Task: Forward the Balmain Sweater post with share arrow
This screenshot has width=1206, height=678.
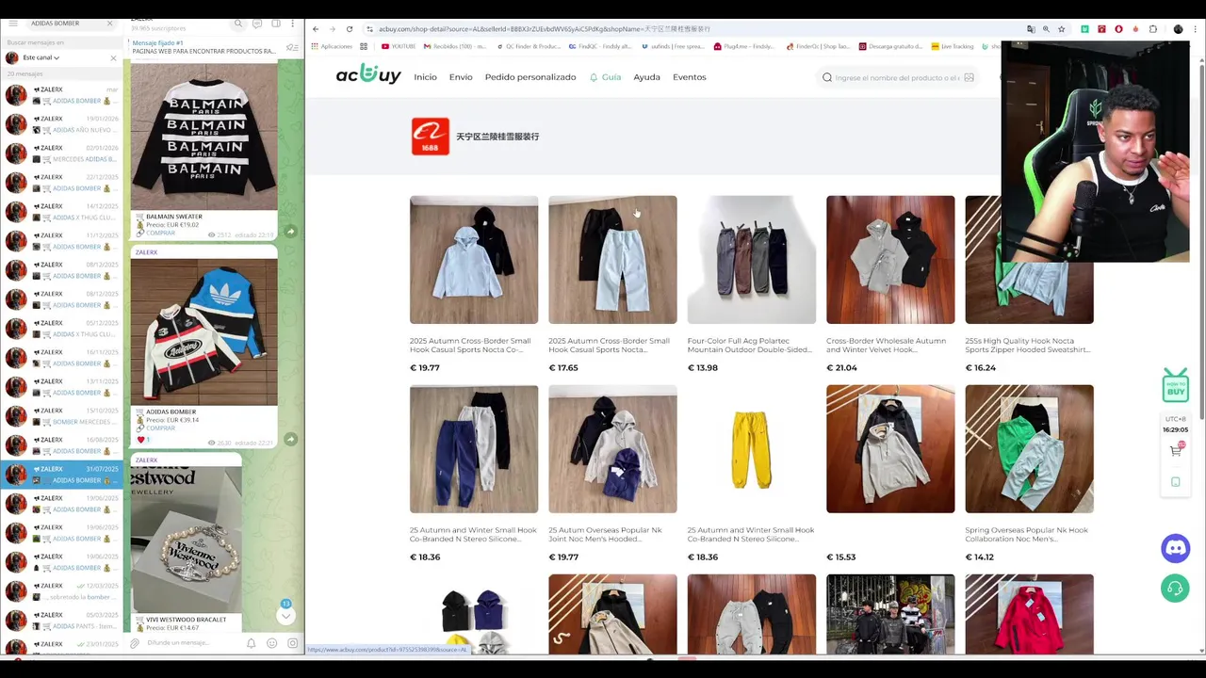Action: pos(290,232)
